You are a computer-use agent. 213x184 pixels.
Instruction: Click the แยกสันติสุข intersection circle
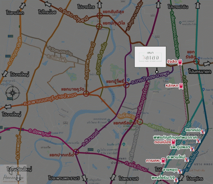[100, 16]
